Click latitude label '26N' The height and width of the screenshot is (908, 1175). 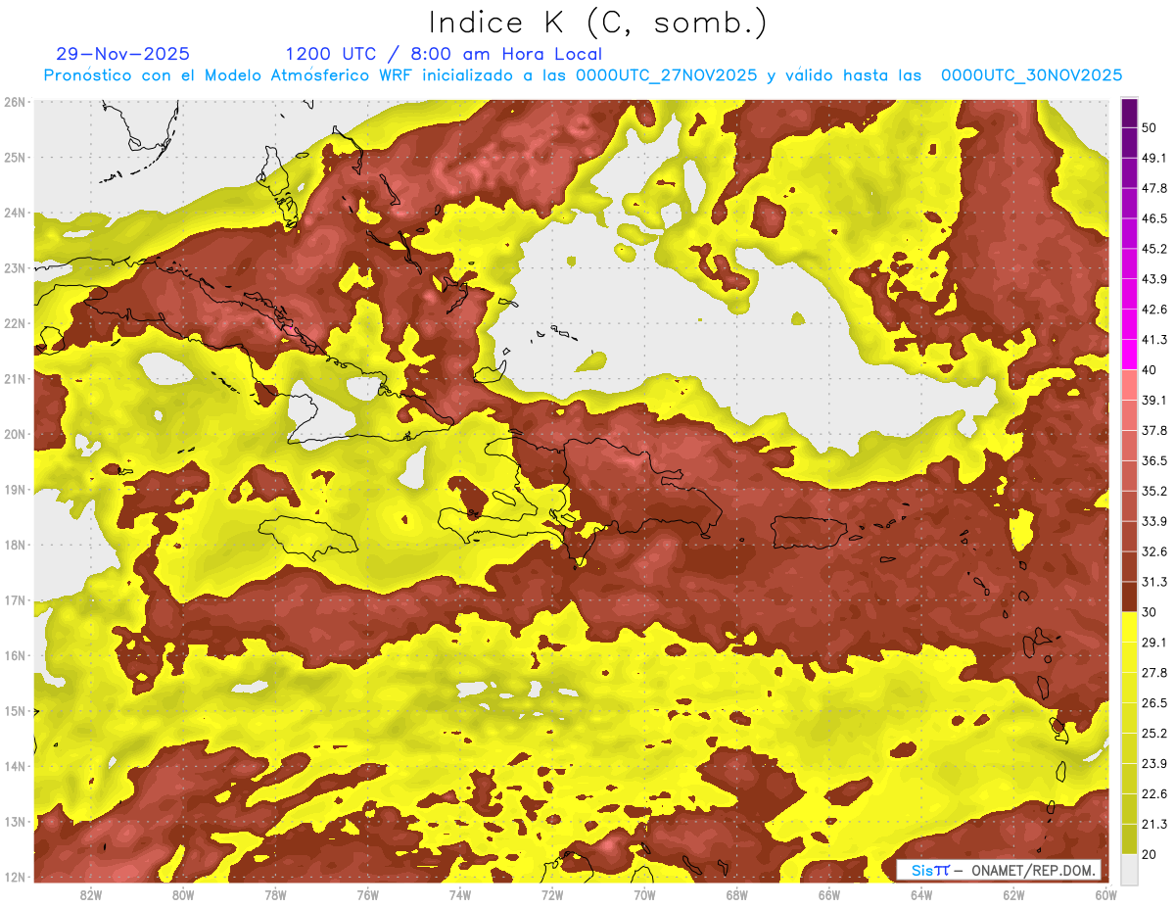click(15, 102)
